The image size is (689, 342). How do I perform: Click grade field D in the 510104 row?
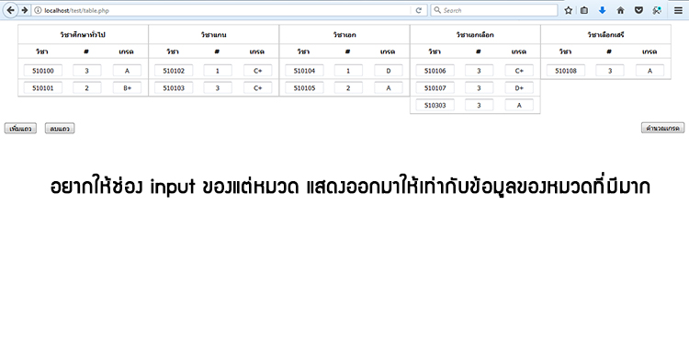coord(389,71)
